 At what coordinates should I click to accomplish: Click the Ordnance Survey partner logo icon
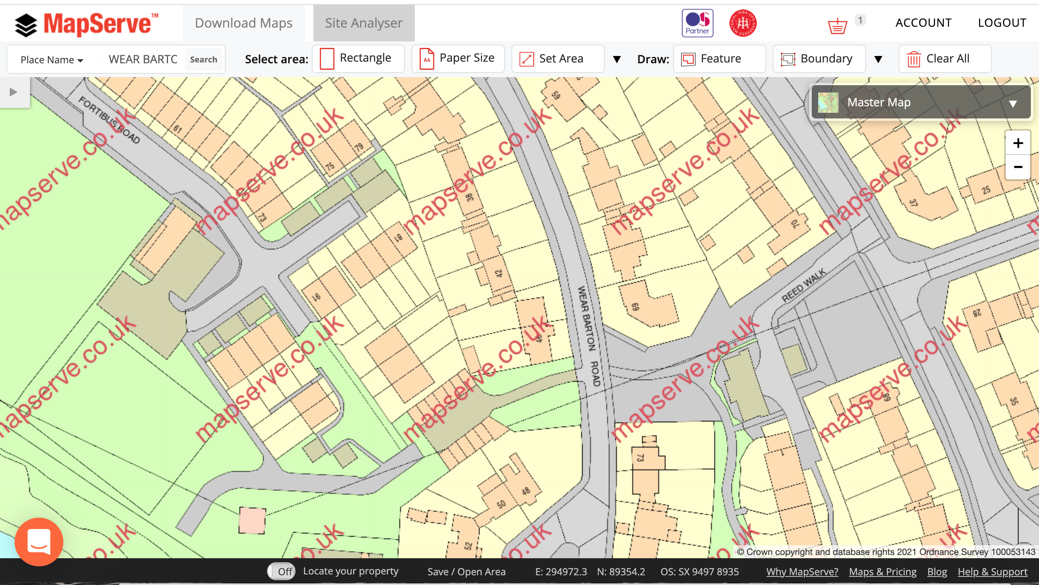click(x=698, y=23)
